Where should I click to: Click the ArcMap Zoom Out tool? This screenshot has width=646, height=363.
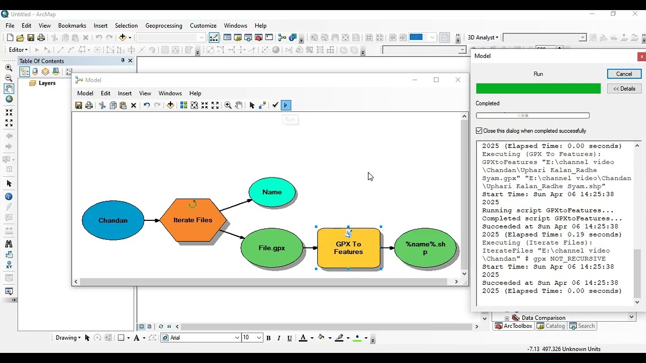pyautogui.click(x=9, y=78)
